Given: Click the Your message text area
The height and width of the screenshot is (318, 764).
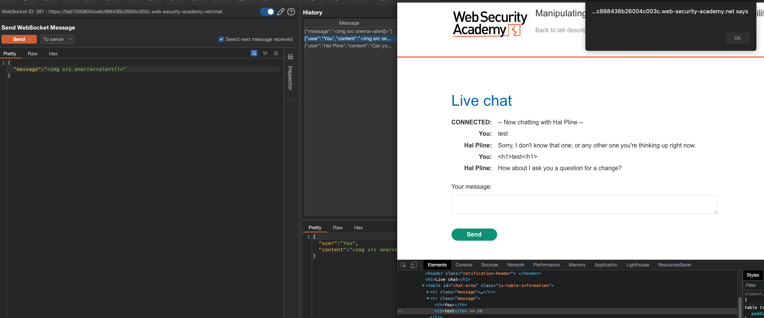Looking at the screenshot, I should click(584, 205).
